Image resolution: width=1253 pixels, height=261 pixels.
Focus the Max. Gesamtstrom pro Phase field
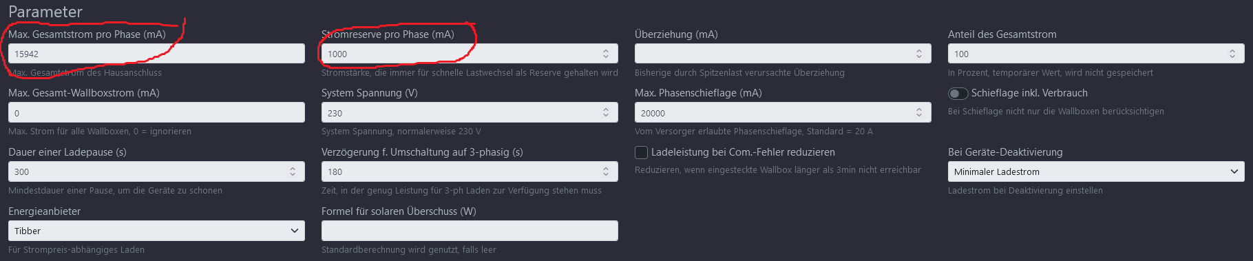(156, 54)
